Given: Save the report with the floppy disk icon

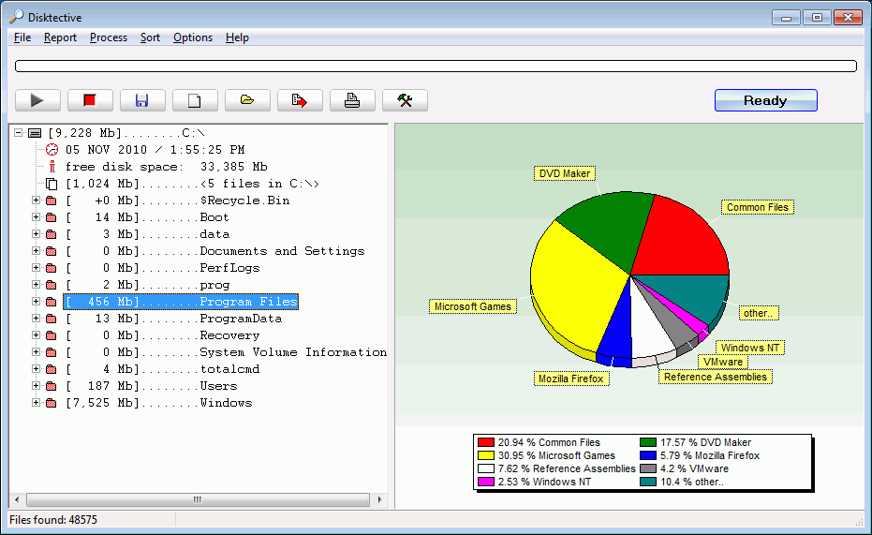Looking at the screenshot, I should [x=142, y=100].
